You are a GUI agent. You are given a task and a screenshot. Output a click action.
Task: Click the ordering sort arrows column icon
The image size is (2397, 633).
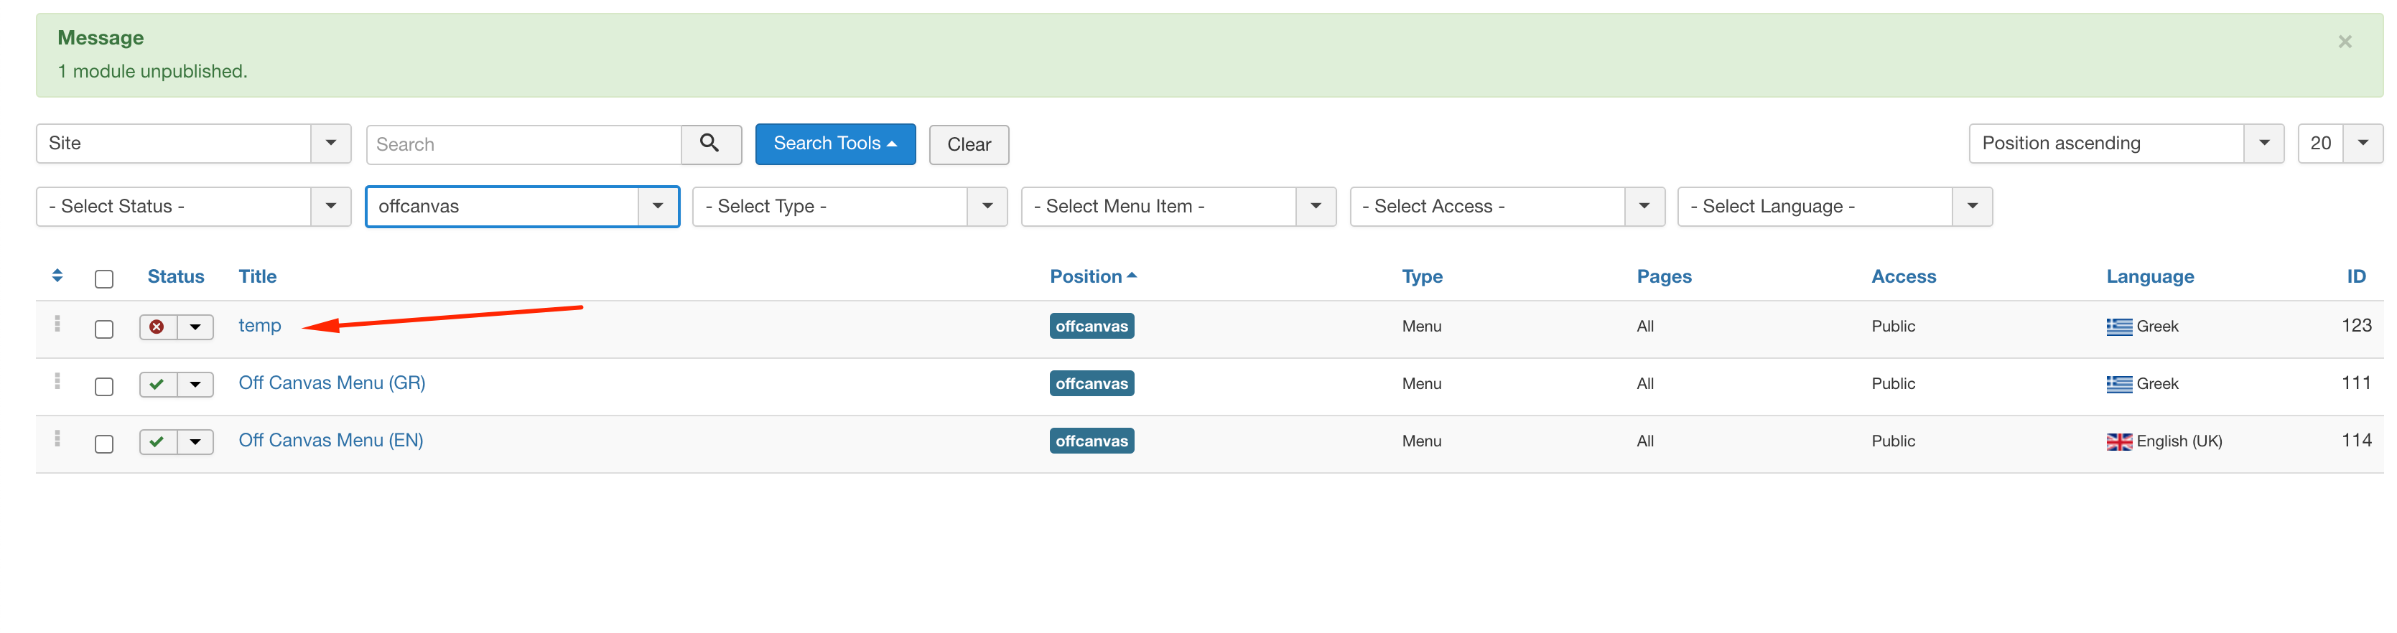(x=57, y=276)
